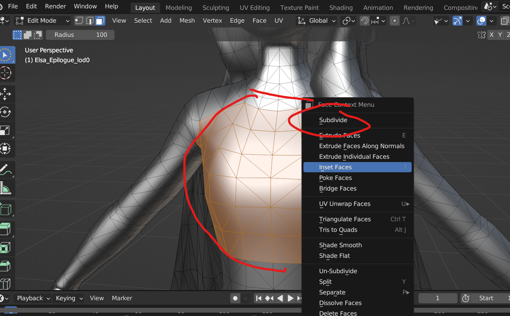This screenshot has width=510, height=316.
Task: Set selection mode to extend selection
Action: point(27,35)
